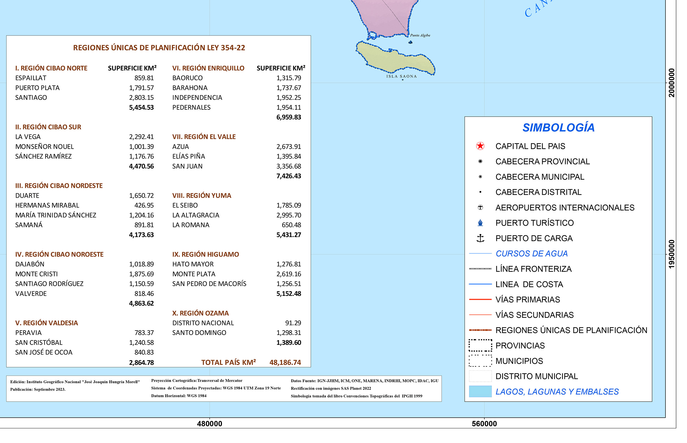Click the Cabecera Provincial dot symbol
This screenshot has height=443, width=687.
[x=480, y=161]
